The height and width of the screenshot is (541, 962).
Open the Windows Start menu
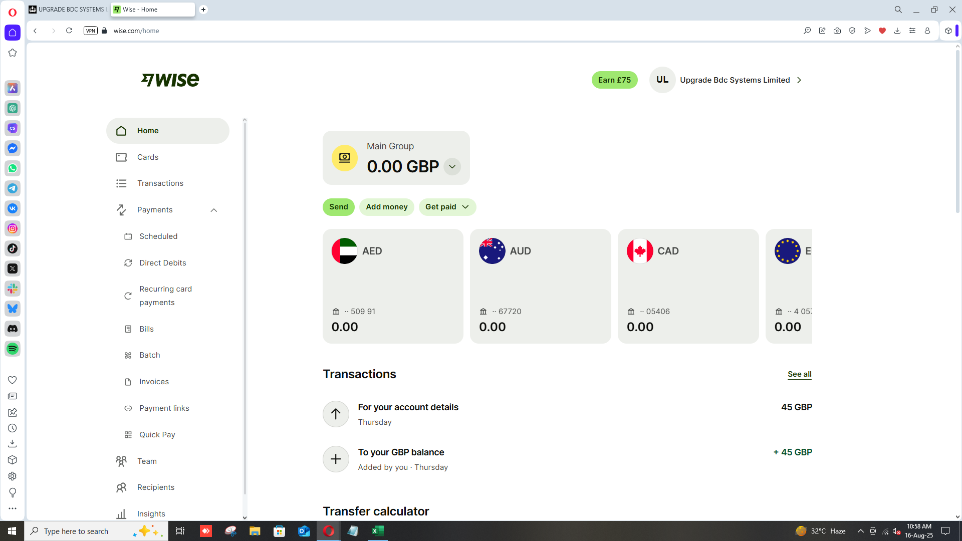click(x=12, y=531)
